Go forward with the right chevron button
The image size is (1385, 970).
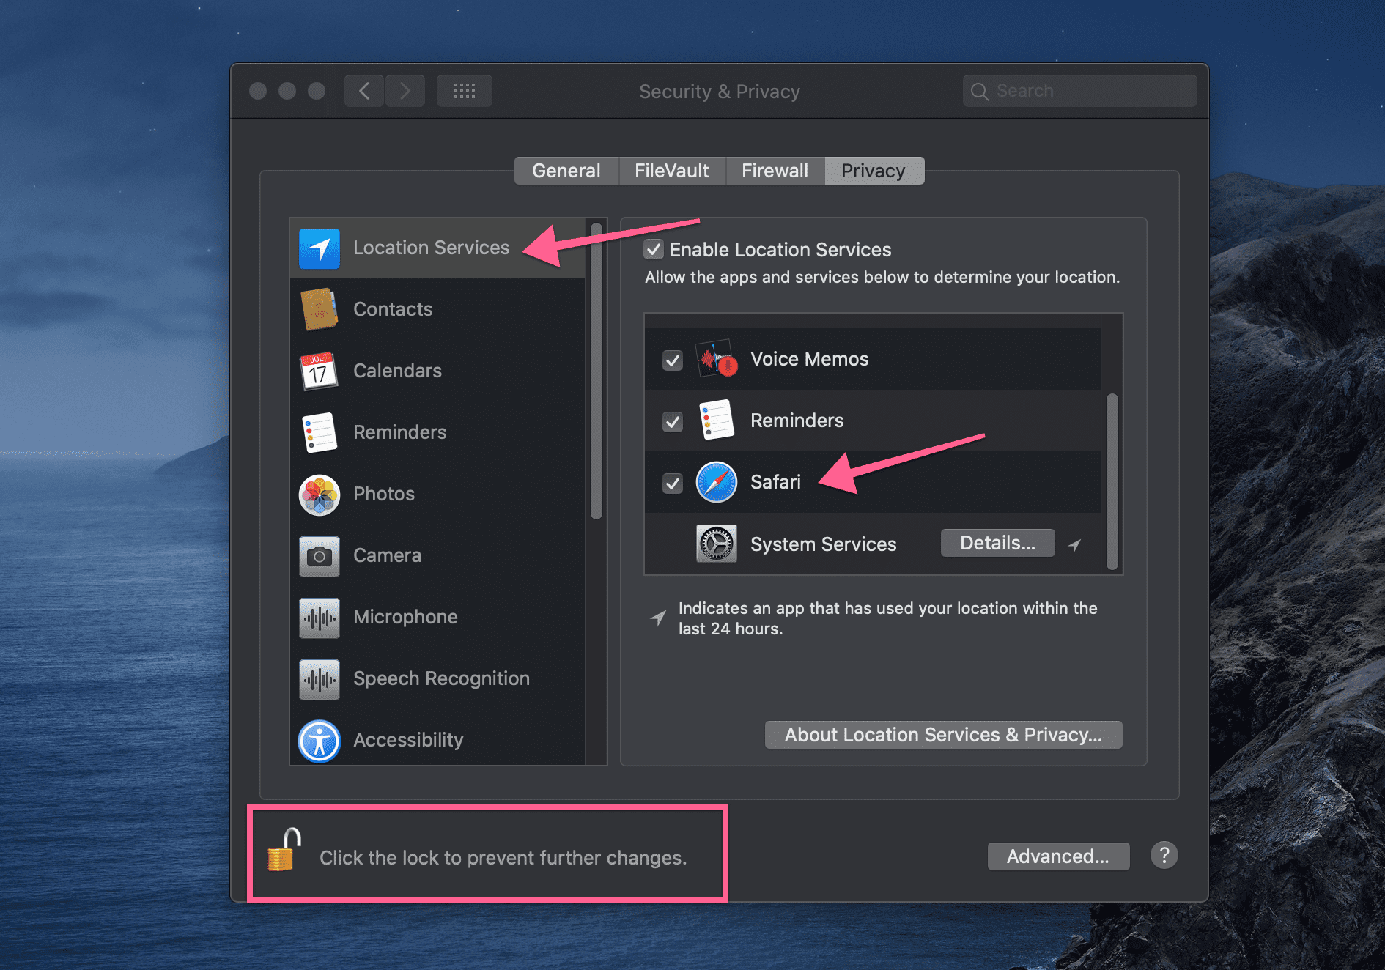pyautogui.click(x=405, y=91)
